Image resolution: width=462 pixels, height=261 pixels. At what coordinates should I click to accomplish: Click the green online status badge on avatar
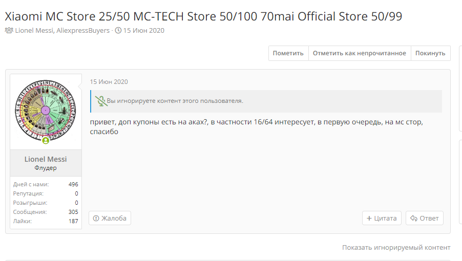(x=46, y=141)
